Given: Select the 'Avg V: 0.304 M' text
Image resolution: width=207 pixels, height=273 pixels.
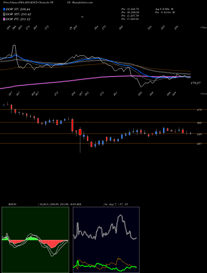Looking at the screenshot, I should click(x=165, y=9).
